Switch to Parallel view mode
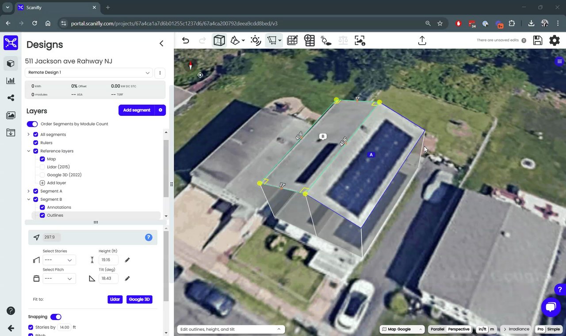 [x=438, y=329]
